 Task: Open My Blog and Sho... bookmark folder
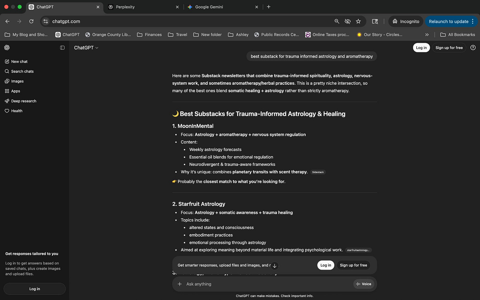(x=26, y=35)
